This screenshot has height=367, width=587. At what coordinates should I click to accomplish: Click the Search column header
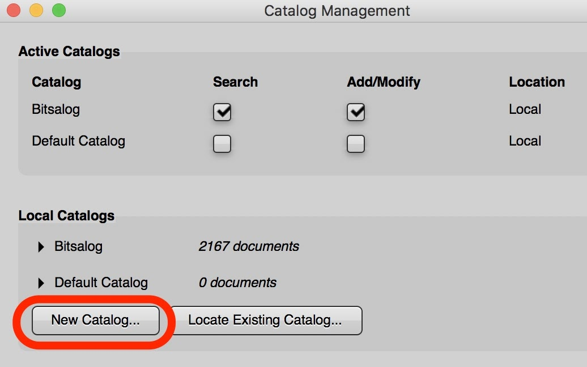pos(236,82)
